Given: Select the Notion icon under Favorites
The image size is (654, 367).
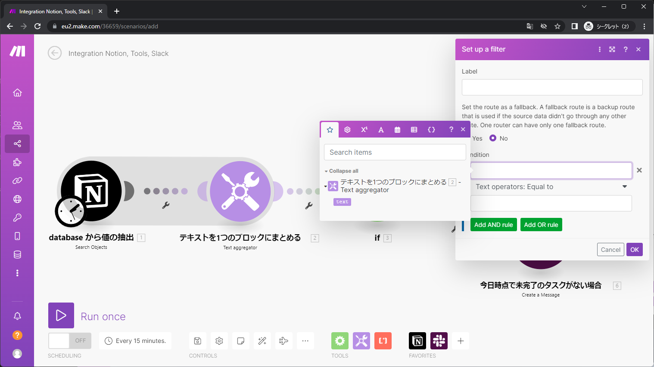Looking at the screenshot, I should coord(417,340).
